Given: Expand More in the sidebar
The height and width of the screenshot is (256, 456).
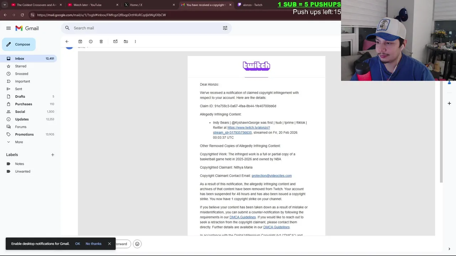Looking at the screenshot, I should pyautogui.click(x=28, y=142).
